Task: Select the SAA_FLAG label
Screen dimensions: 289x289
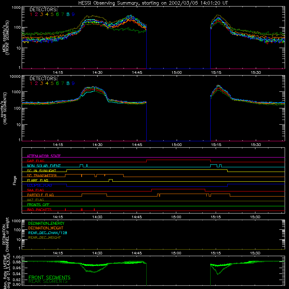Action: 35,190
